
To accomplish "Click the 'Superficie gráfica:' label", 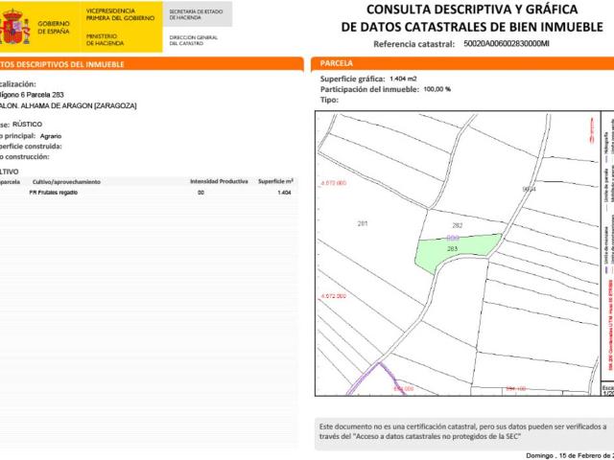I will pos(352,79).
